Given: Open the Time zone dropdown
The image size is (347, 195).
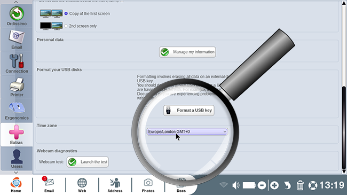Looking at the screenshot, I should (x=187, y=131).
